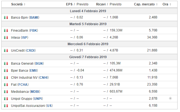180x112 pixels.
Task: Click the UnipolSai Assicurazioni company name
Action: pos(28,106)
